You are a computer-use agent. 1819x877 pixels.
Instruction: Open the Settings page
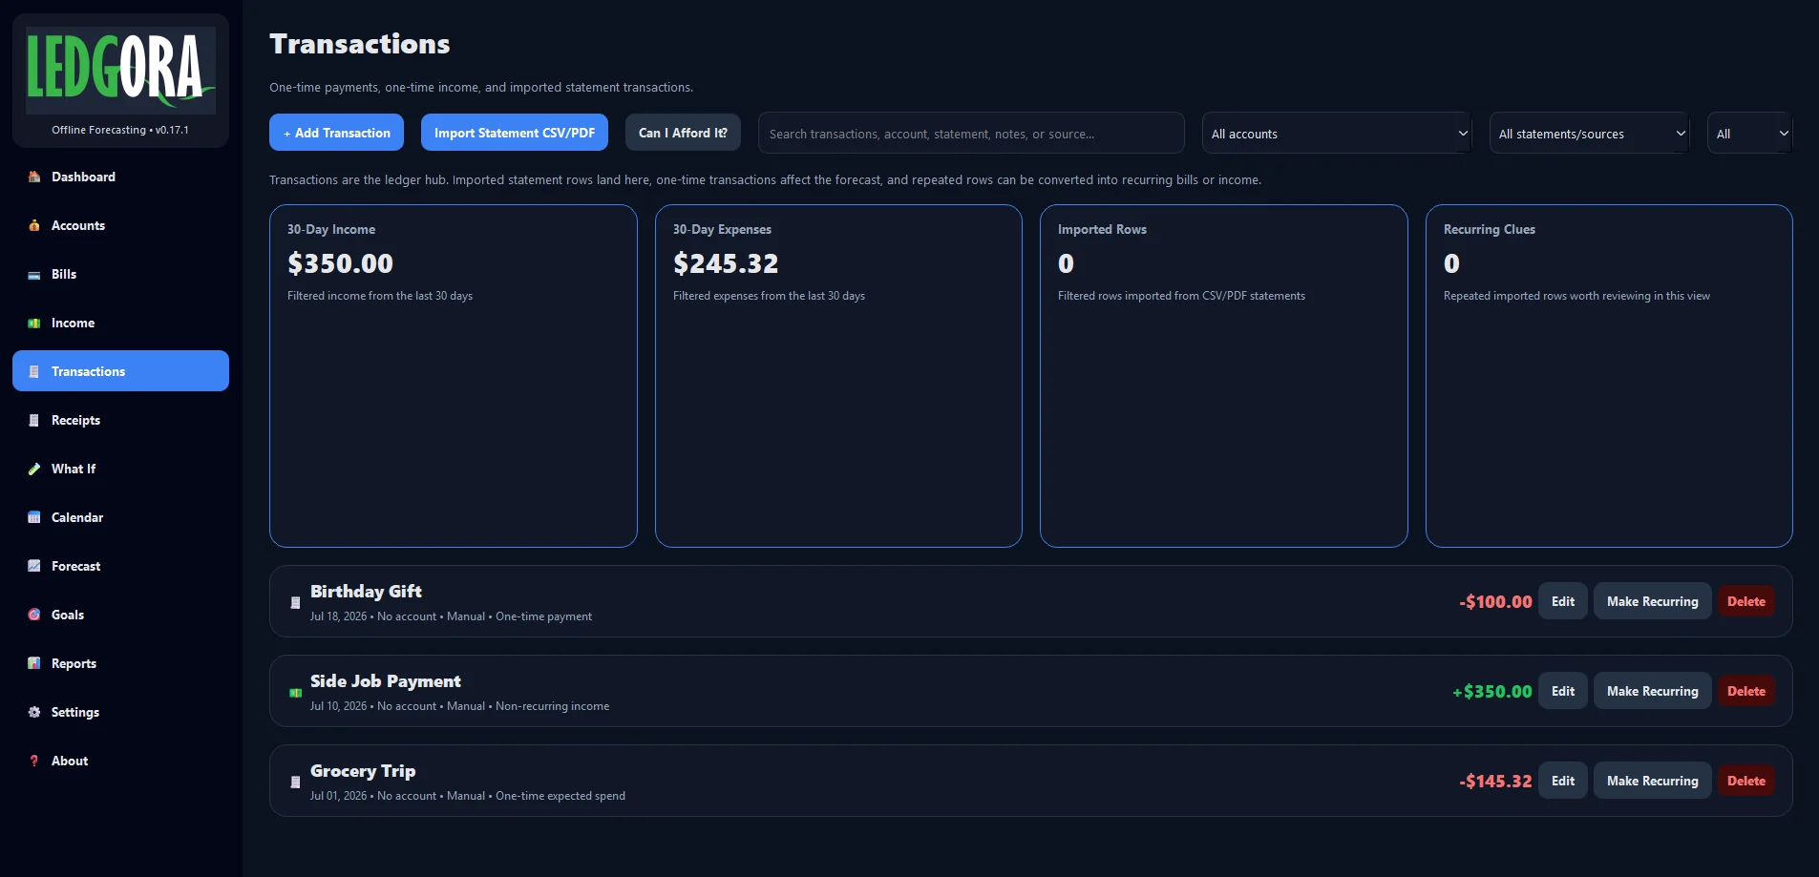pos(120,712)
